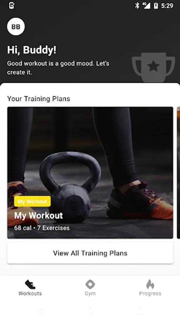Open the Progress flame icon

(x=150, y=284)
